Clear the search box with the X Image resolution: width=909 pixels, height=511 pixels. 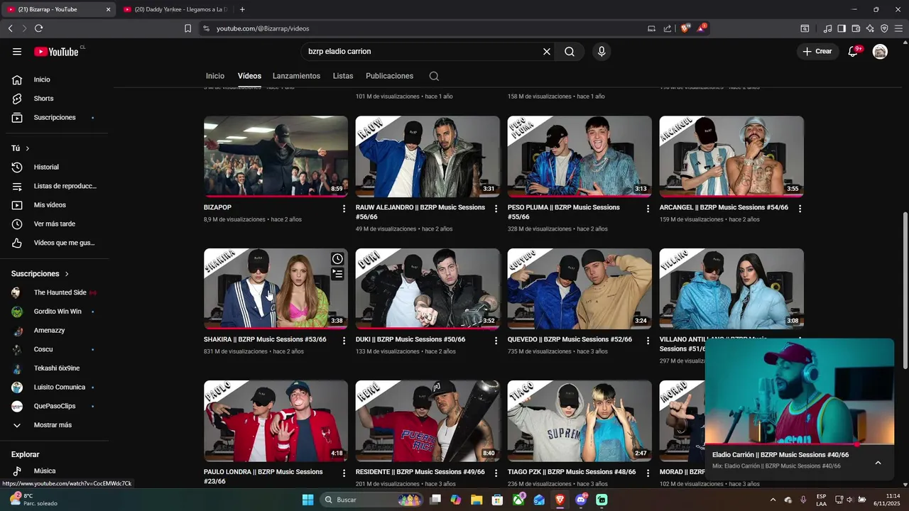547,51
